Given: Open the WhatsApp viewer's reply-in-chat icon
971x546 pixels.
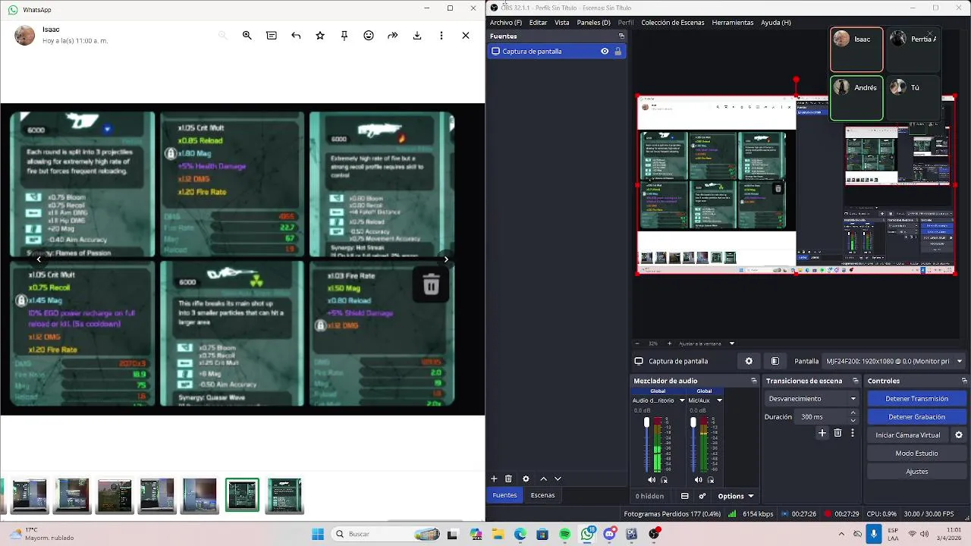Looking at the screenshot, I should click(x=272, y=36).
